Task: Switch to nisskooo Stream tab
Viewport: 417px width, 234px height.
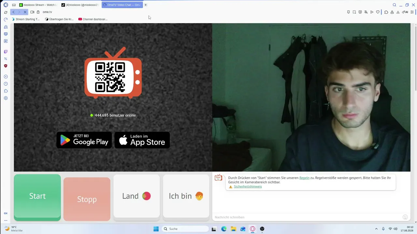Action: click(38, 5)
